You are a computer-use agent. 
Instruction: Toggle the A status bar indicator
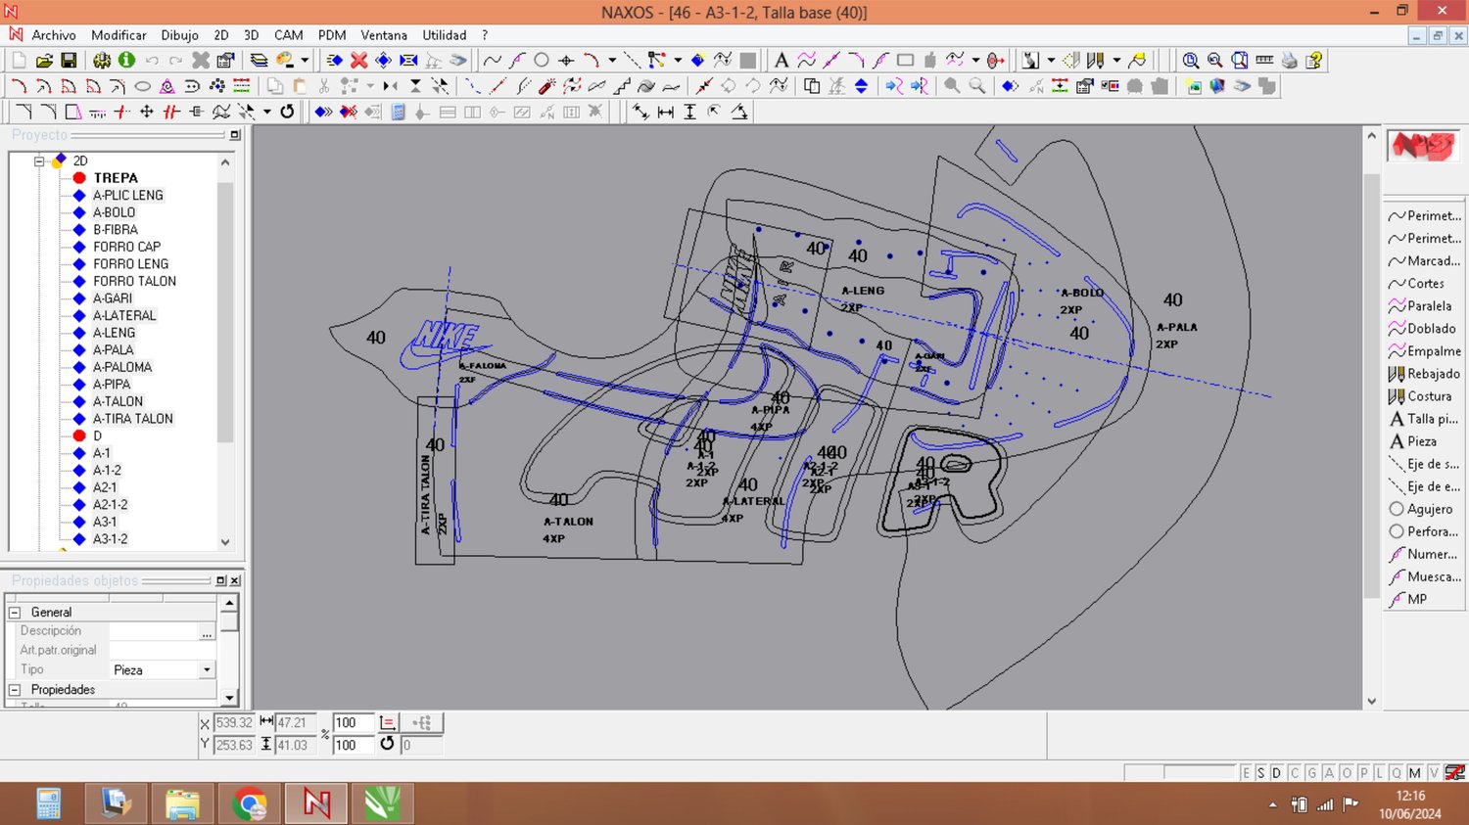pyautogui.click(x=1329, y=773)
